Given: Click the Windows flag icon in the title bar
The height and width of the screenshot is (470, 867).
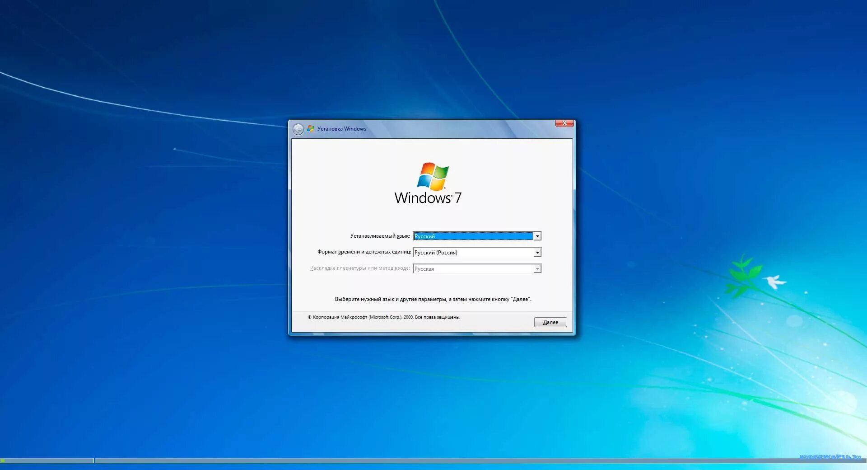Looking at the screenshot, I should 311,129.
